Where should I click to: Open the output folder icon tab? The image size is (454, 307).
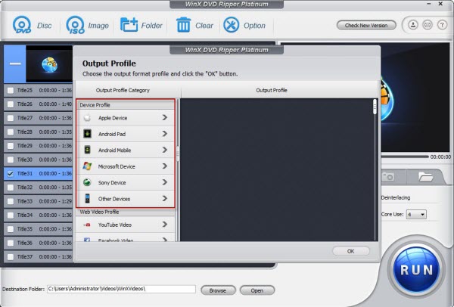coord(425,176)
